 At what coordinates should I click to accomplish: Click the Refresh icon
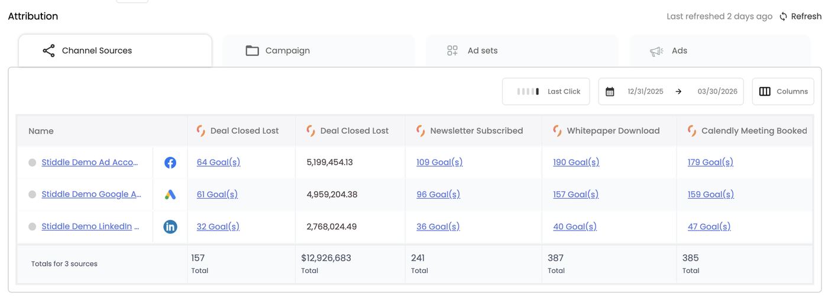(x=783, y=17)
